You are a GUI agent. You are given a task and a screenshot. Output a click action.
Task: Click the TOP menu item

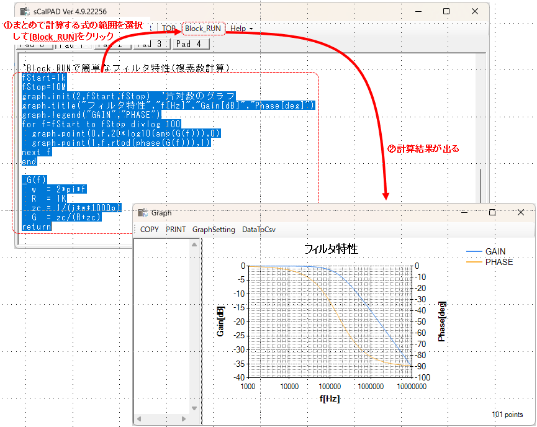pos(169,29)
